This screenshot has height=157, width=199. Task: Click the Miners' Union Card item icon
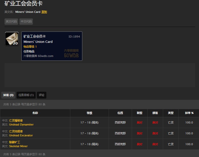tap(12, 39)
